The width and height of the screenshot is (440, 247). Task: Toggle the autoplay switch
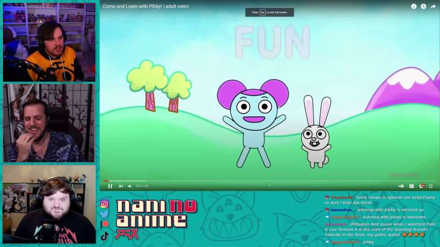(401, 186)
